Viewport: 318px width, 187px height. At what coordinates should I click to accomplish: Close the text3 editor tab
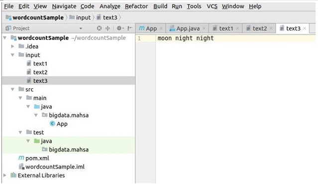[305, 28]
